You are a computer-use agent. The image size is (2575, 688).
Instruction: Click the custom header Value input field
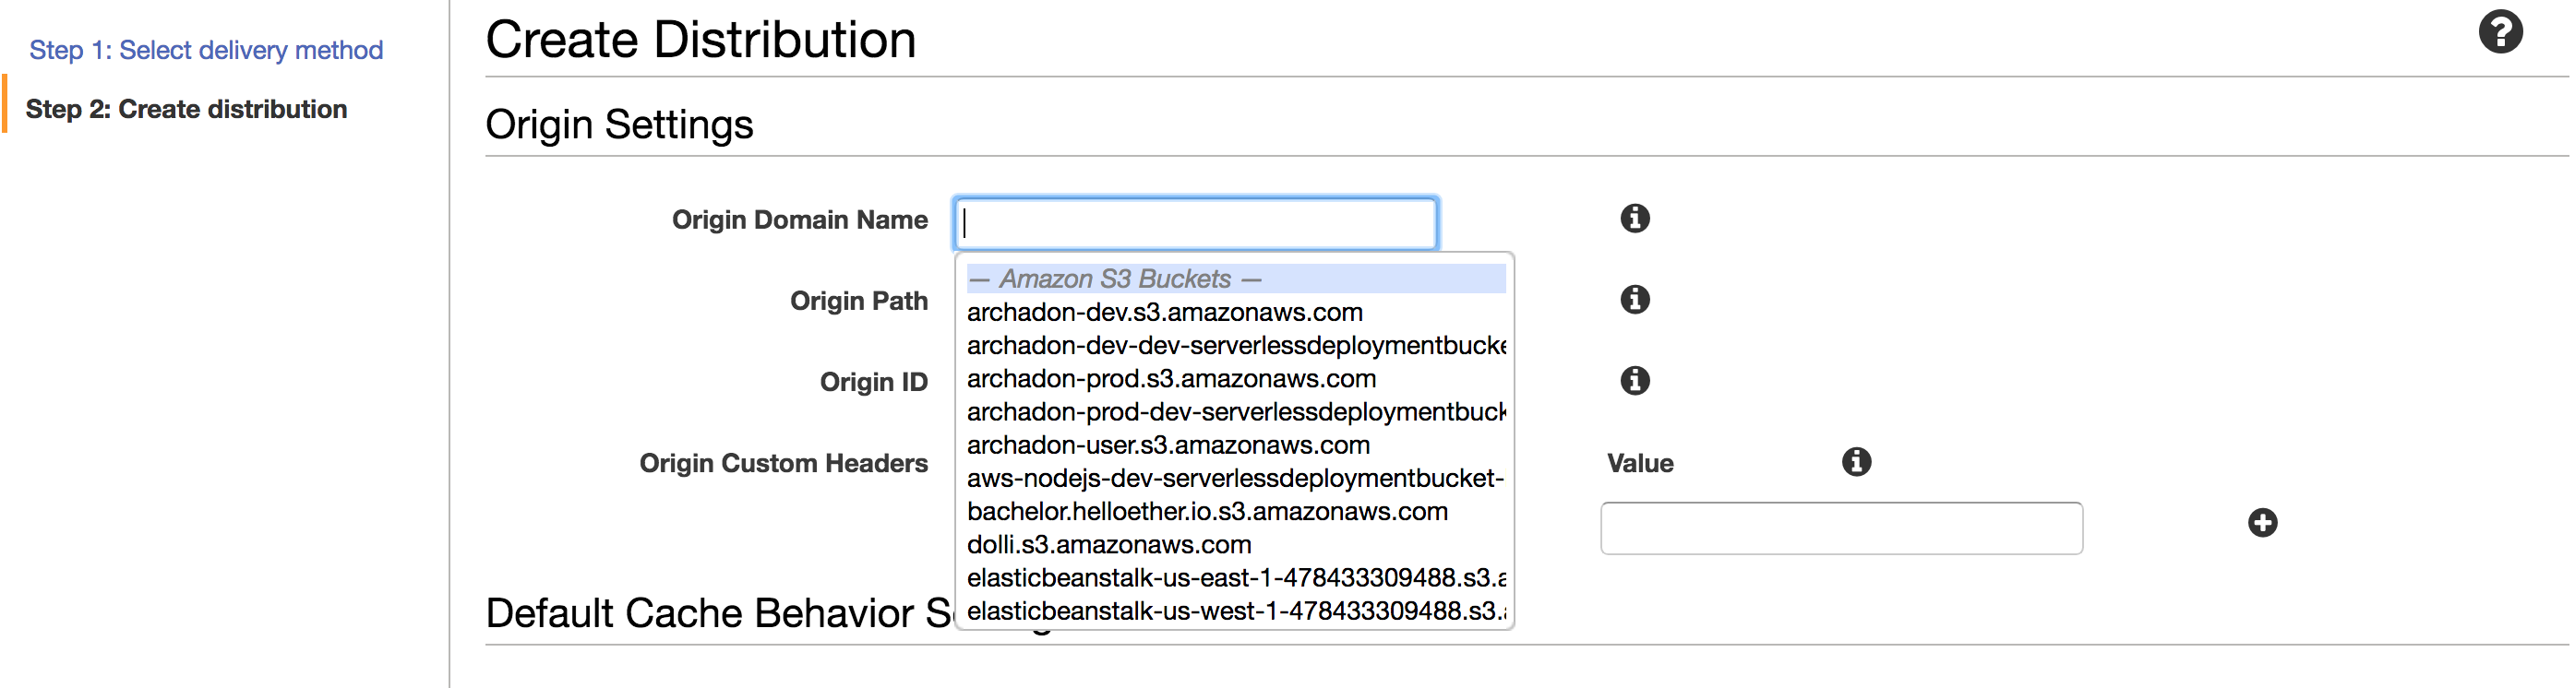click(x=1840, y=528)
